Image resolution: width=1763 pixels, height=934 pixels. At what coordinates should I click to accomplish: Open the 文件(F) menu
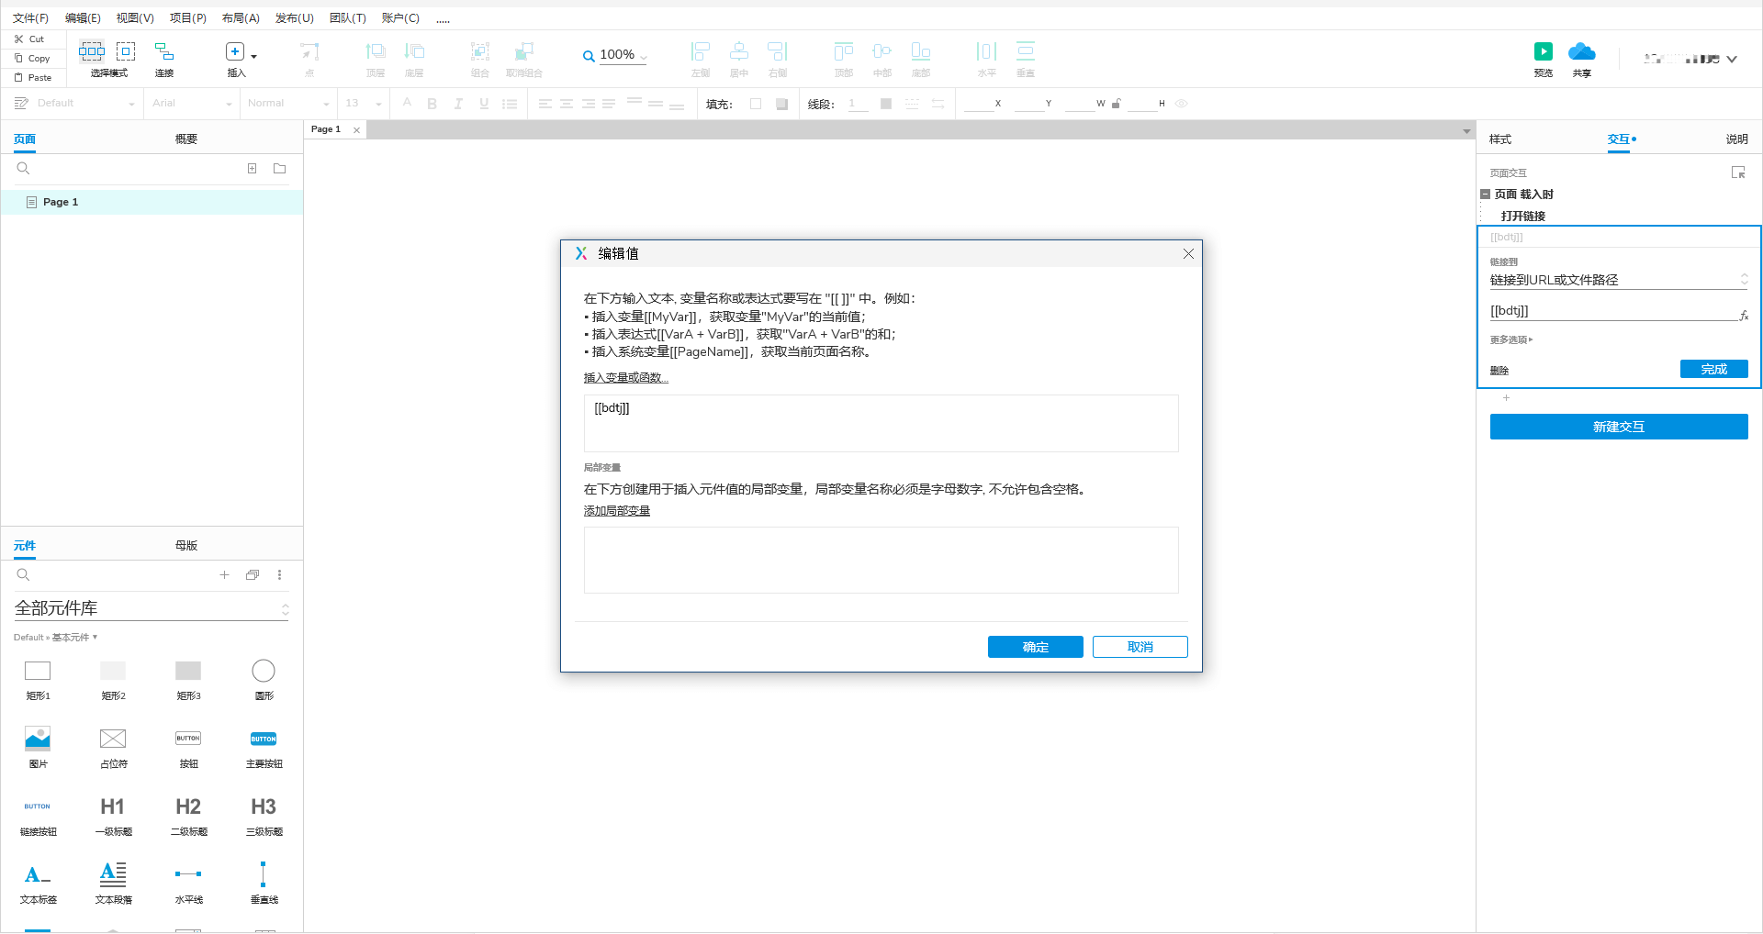[30, 18]
